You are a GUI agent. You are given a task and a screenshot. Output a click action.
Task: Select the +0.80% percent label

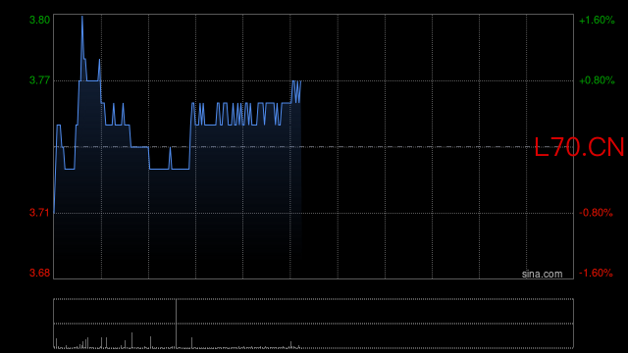tap(597, 80)
